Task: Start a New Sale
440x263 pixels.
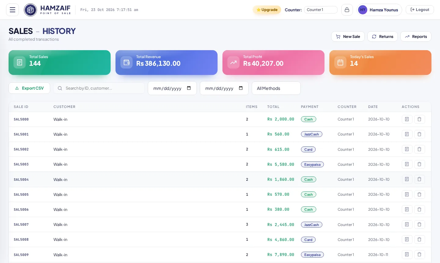Action: coord(348,36)
